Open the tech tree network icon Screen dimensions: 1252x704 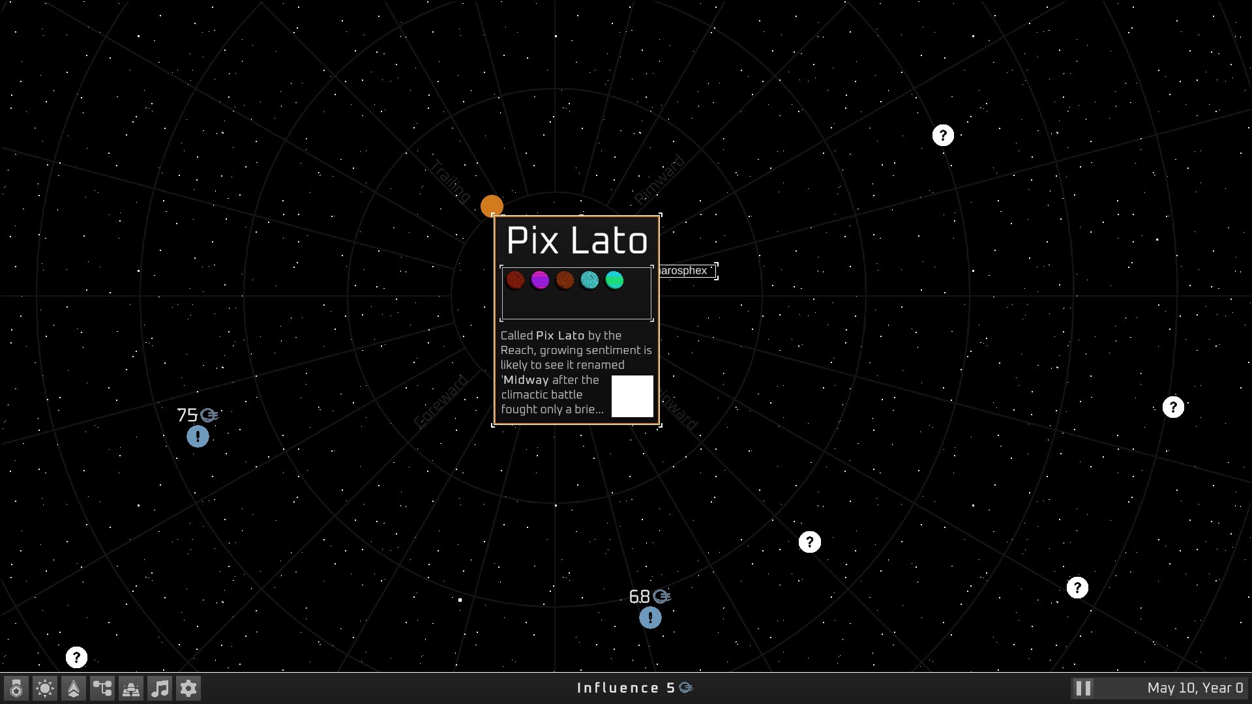102,688
